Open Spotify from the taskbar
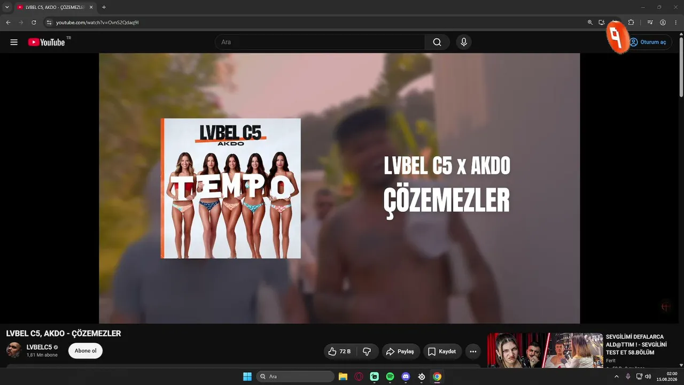Viewport: 684px width, 385px height. point(390,376)
